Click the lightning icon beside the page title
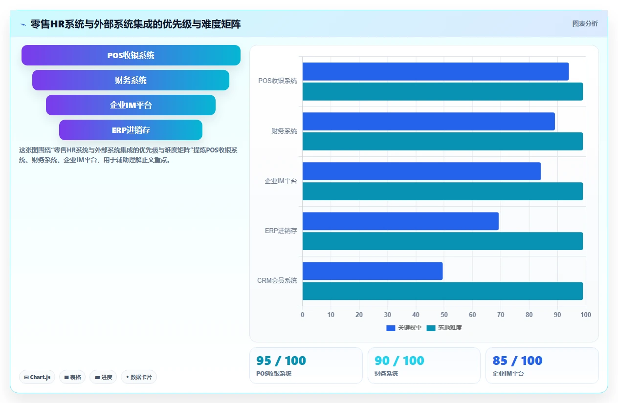The height and width of the screenshot is (403, 618). coord(23,24)
